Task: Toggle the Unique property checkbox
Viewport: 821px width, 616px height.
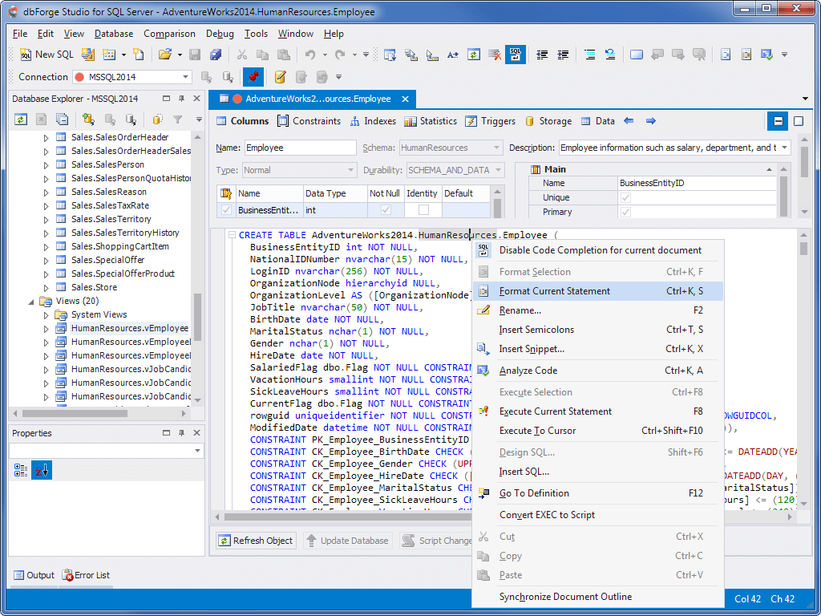Action: click(x=625, y=197)
